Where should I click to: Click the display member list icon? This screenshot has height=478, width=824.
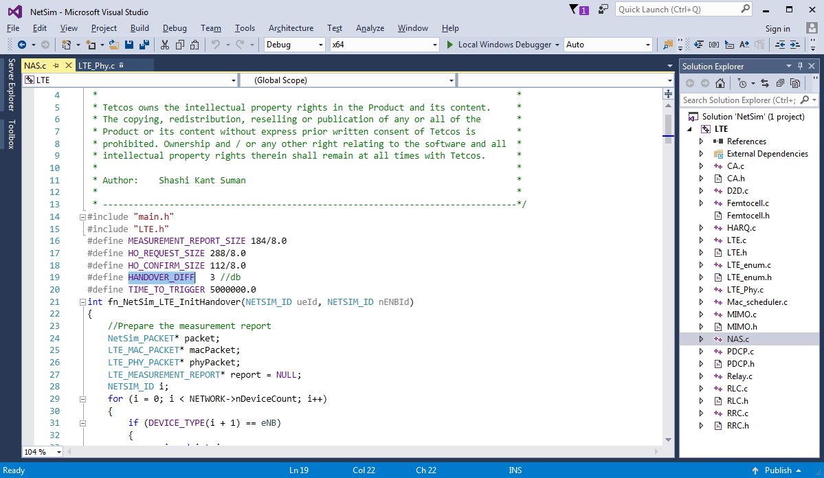(698, 45)
